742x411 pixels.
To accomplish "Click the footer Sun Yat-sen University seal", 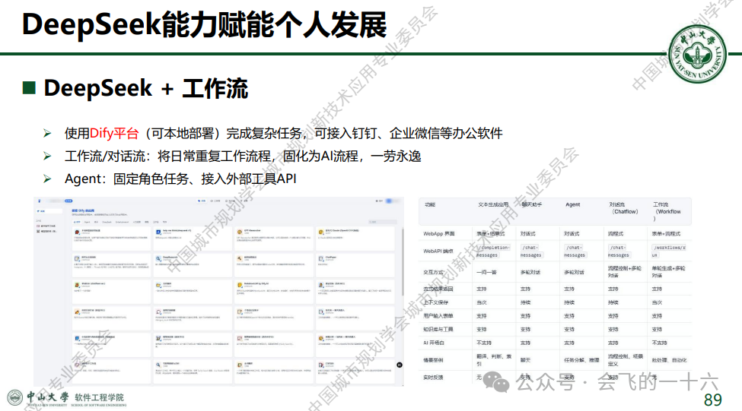I will click(x=14, y=398).
